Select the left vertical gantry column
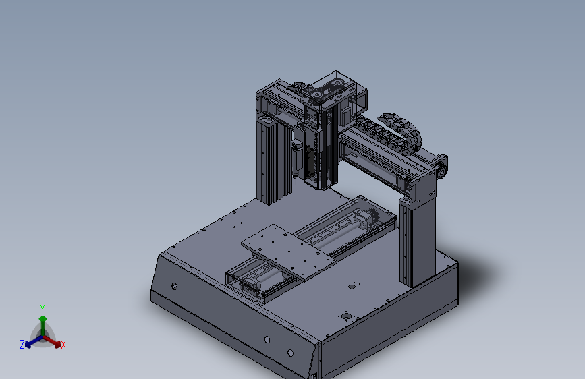Viewport: 585px width, 379px height. (x=273, y=161)
